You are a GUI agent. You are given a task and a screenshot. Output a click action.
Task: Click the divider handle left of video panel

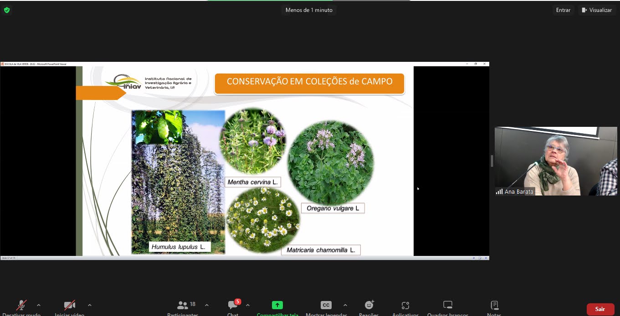pos(492,161)
